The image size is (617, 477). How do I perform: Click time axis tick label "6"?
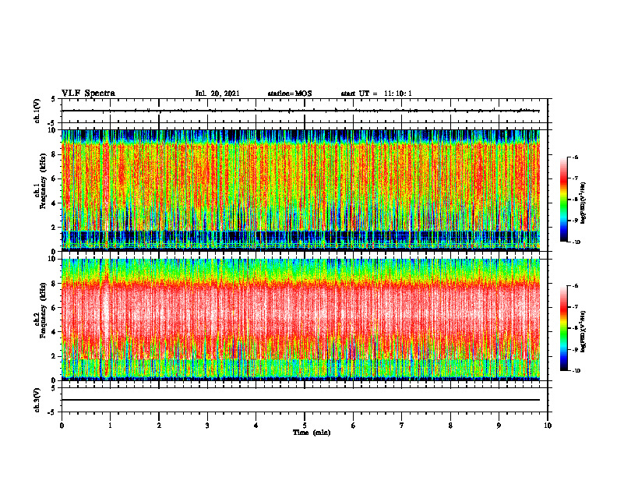354,426
